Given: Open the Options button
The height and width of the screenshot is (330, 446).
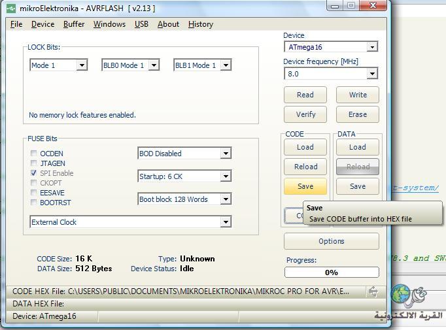Looking at the screenshot, I should [332, 241].
